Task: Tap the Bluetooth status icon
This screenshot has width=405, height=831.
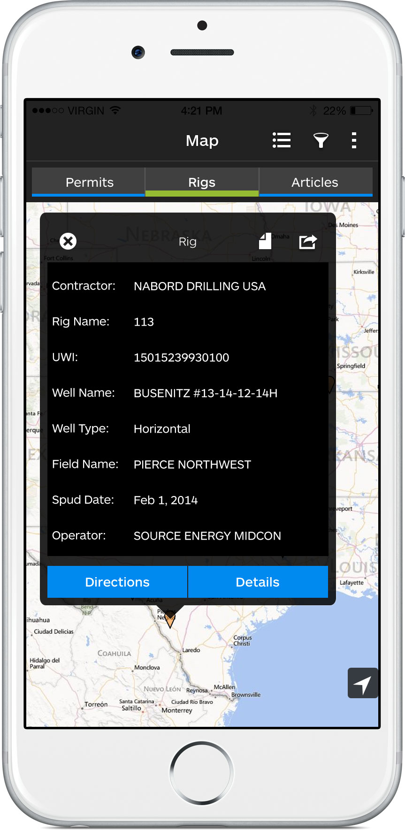Action: (313, 111)
